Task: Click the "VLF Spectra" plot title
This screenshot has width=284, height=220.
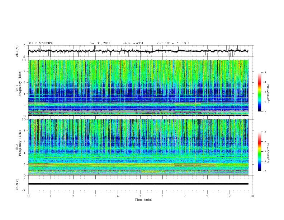Action: point(41,43)
